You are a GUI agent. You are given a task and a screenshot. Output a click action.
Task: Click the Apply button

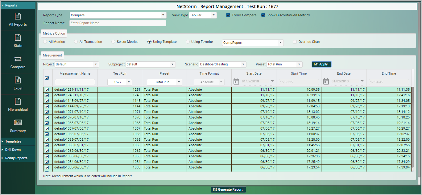pyautogui.click(x=321, y=64)
